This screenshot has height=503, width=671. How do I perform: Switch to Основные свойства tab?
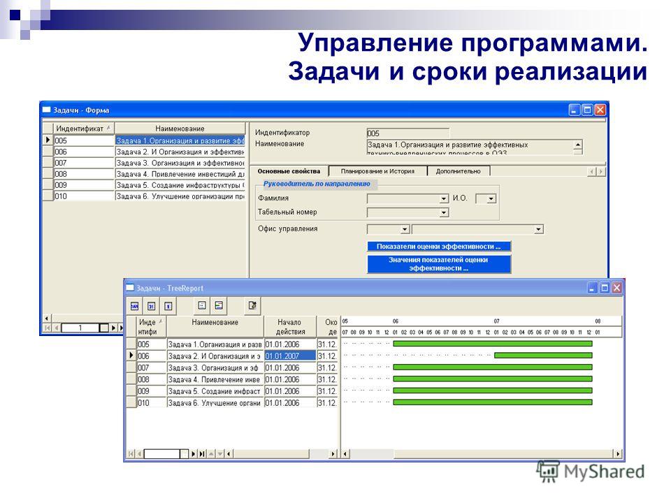[x=289, y=171]
